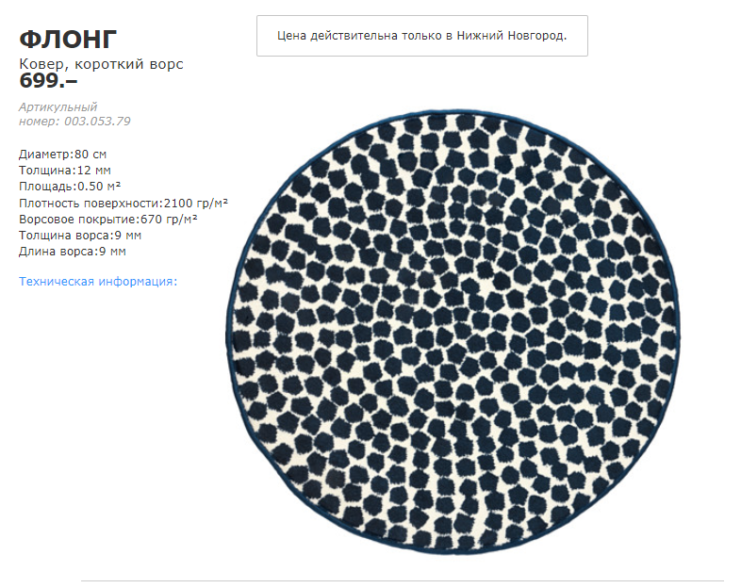
Task: Click the Ковер, короткий ворс subtitle
Action: (x=101, y=64)
